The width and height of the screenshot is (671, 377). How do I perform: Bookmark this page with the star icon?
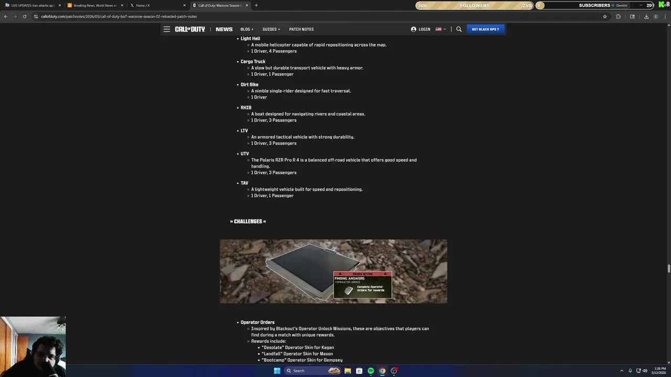[604, 16]
